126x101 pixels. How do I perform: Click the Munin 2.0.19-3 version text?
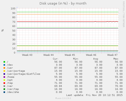63,98
